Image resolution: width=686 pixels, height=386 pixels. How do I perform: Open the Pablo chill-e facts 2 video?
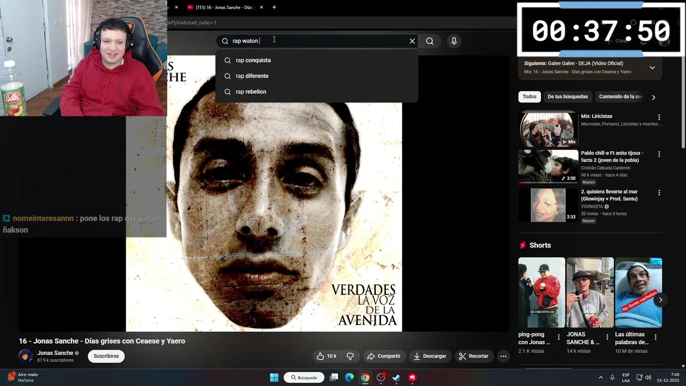pos(548,167)
